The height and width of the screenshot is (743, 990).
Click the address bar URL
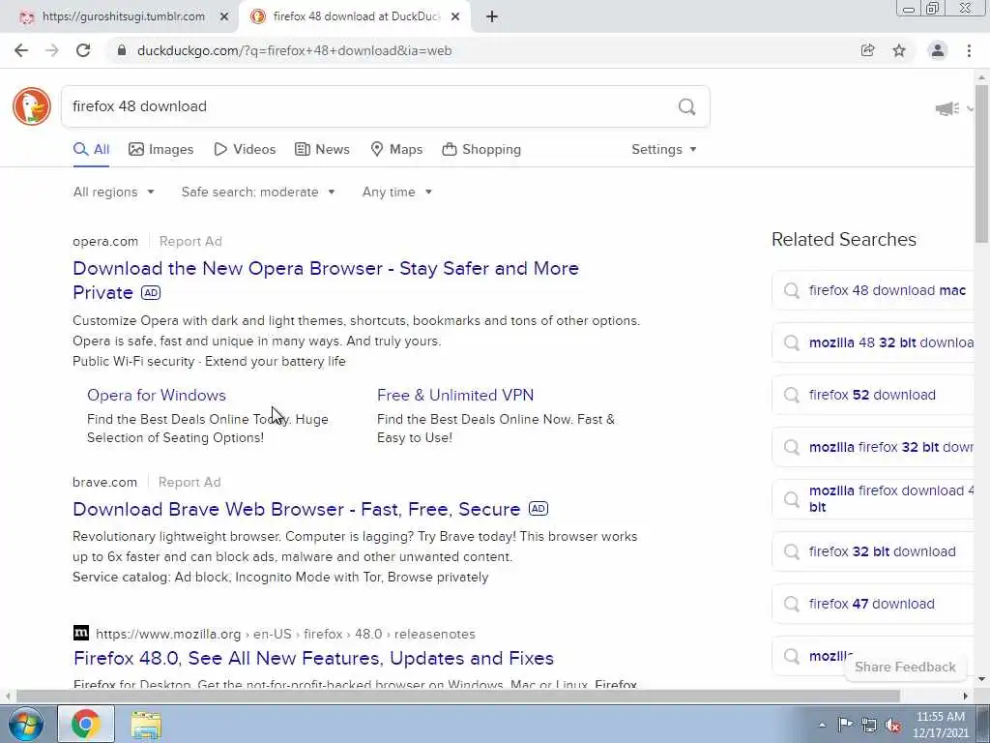coord(294,50)
